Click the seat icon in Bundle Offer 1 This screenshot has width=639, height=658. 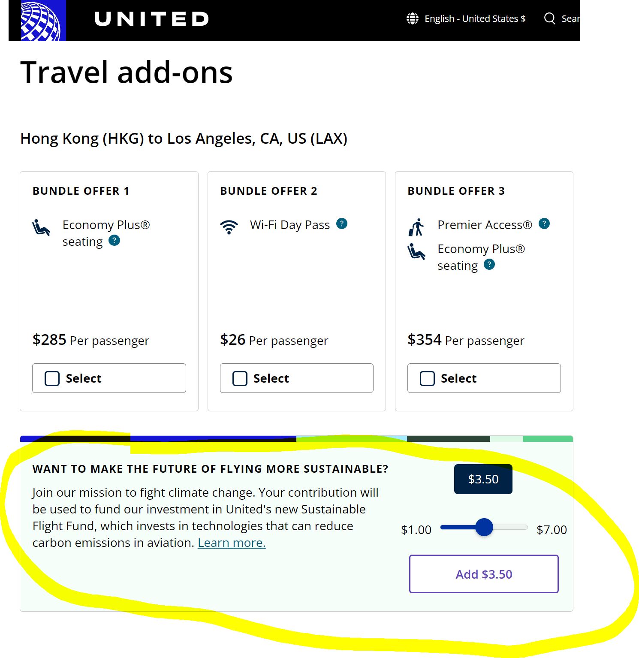coord(41,227)
